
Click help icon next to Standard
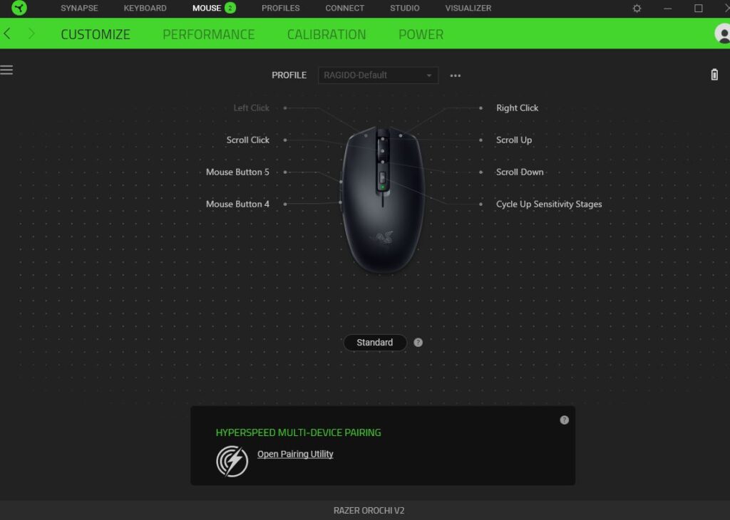418,343
